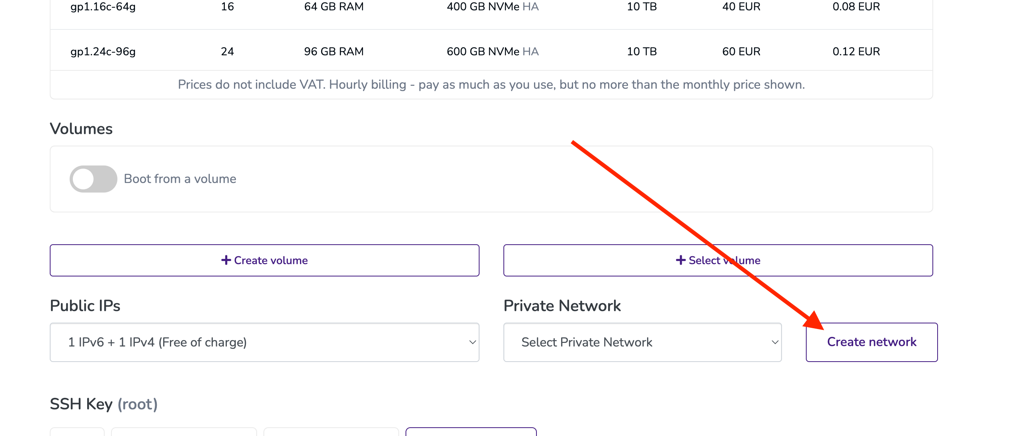
Task: Click the plus icon on Select volume
Action: [680, 260]
